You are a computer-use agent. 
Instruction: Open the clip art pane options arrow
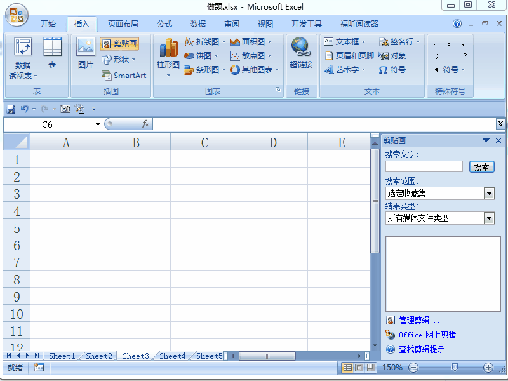pyautogui.click(x=486, y=140)
